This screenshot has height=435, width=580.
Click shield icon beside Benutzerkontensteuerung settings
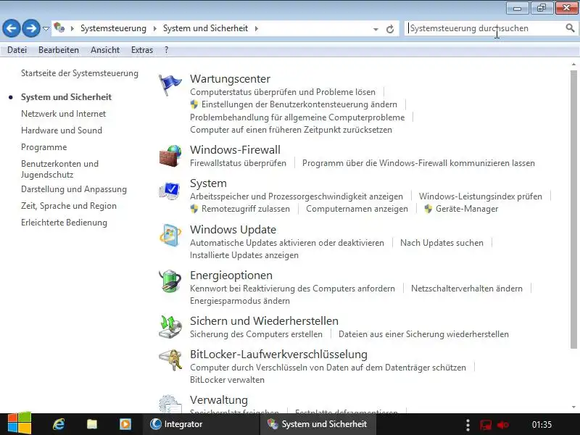coord(194,104)
